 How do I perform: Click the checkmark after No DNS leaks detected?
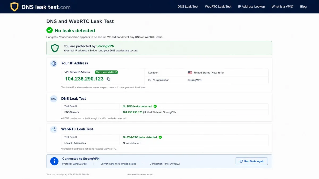click(x=155, y=106)
